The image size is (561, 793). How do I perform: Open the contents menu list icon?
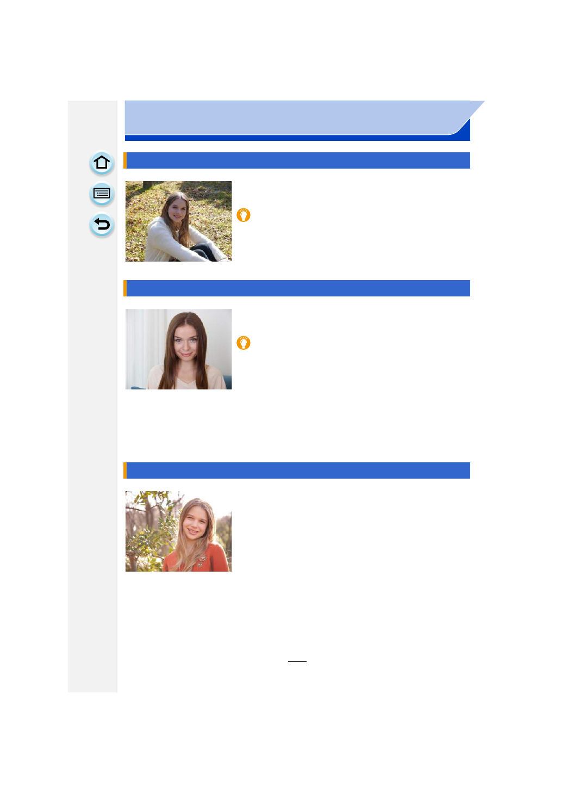click(x=102, y=194)
